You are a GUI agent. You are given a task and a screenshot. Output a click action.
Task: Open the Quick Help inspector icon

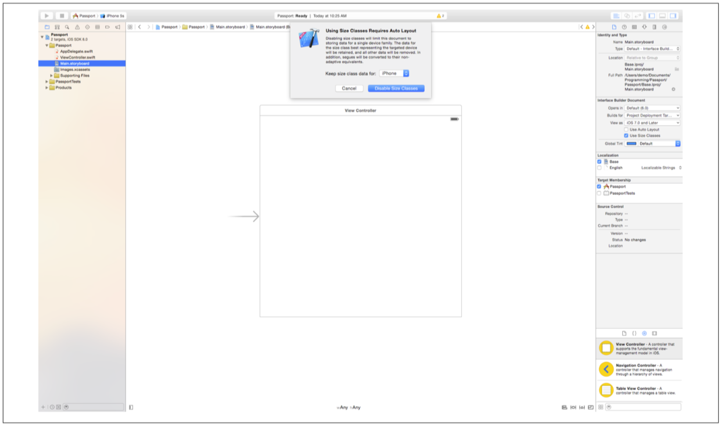pos(624,27)
